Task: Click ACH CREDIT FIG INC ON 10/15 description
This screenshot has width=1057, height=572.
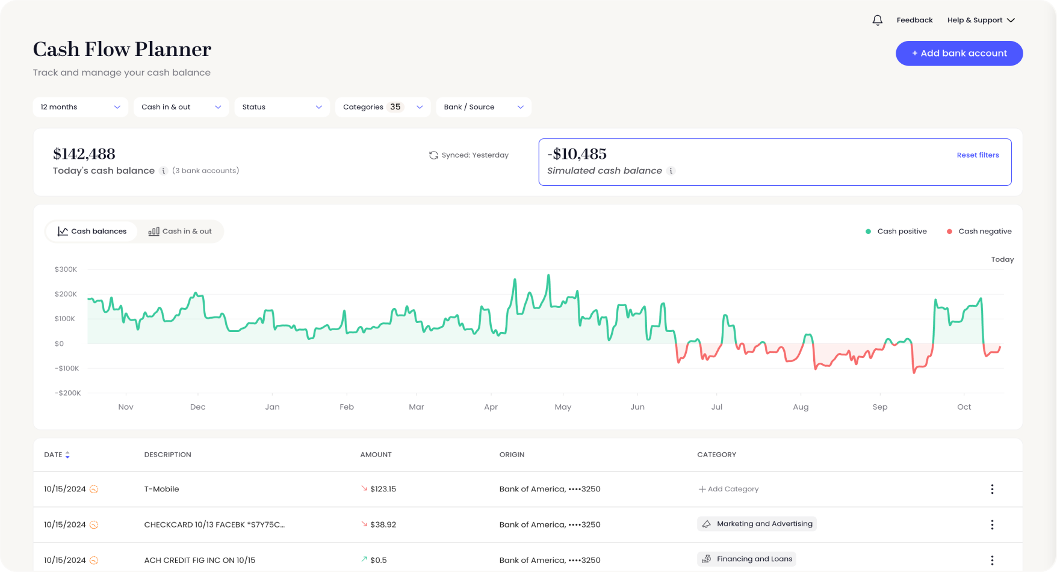Action: click(200, 560)
